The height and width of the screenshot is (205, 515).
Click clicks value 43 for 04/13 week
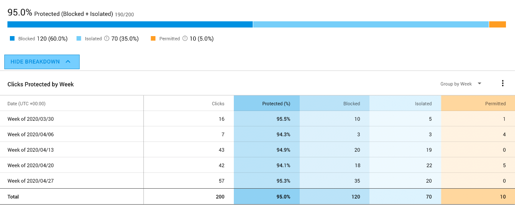click(222, 150)
